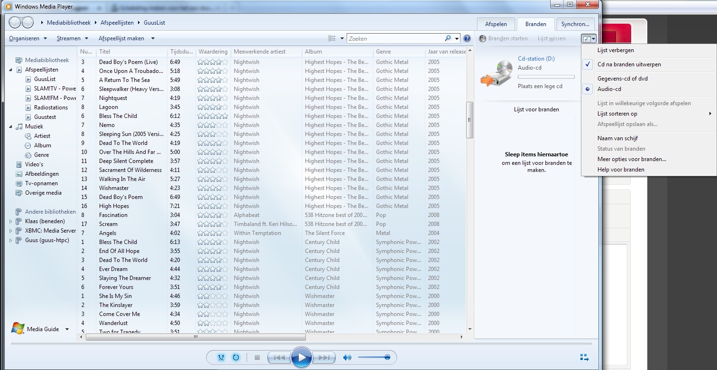
Task: Start playback with the Play button
Action: [302, 357]
